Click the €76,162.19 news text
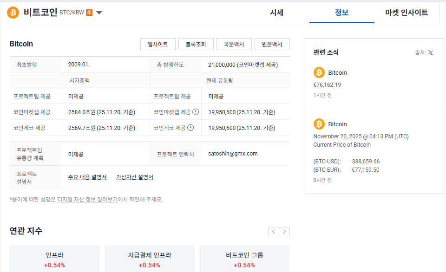 [327, 84]
